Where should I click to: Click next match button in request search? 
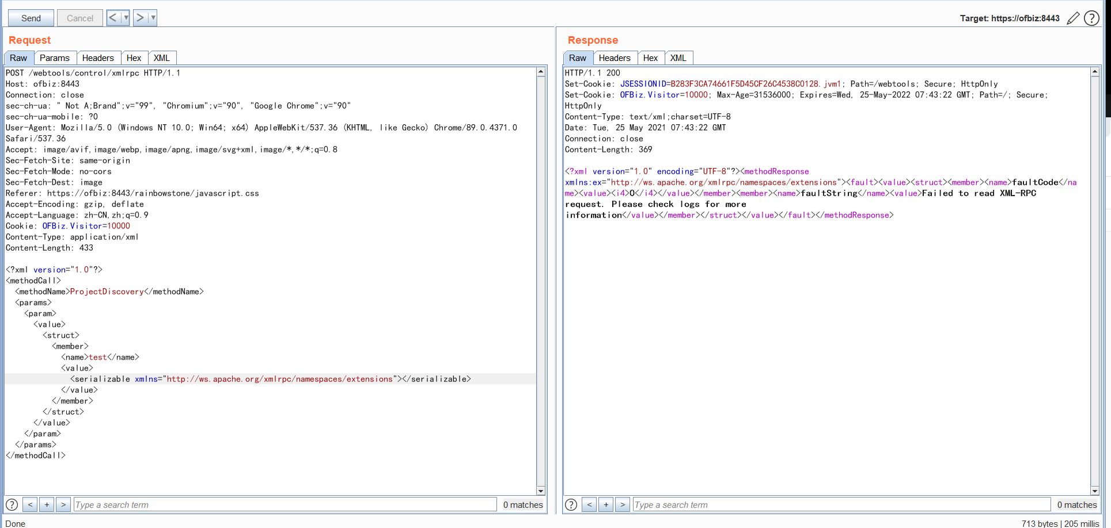click(x=63, y=504)
